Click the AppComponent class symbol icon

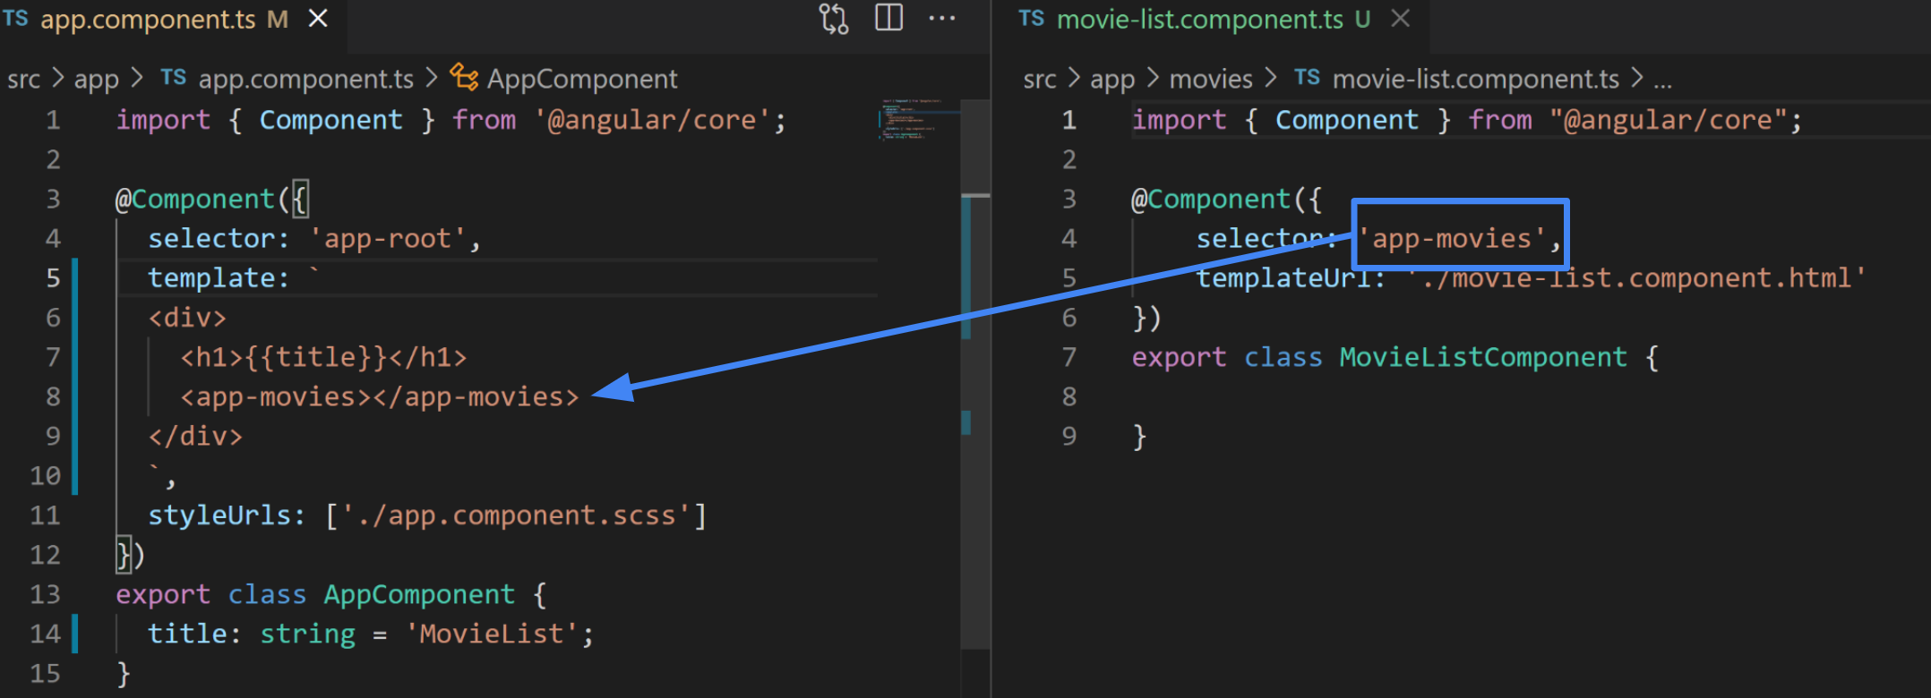464,78
